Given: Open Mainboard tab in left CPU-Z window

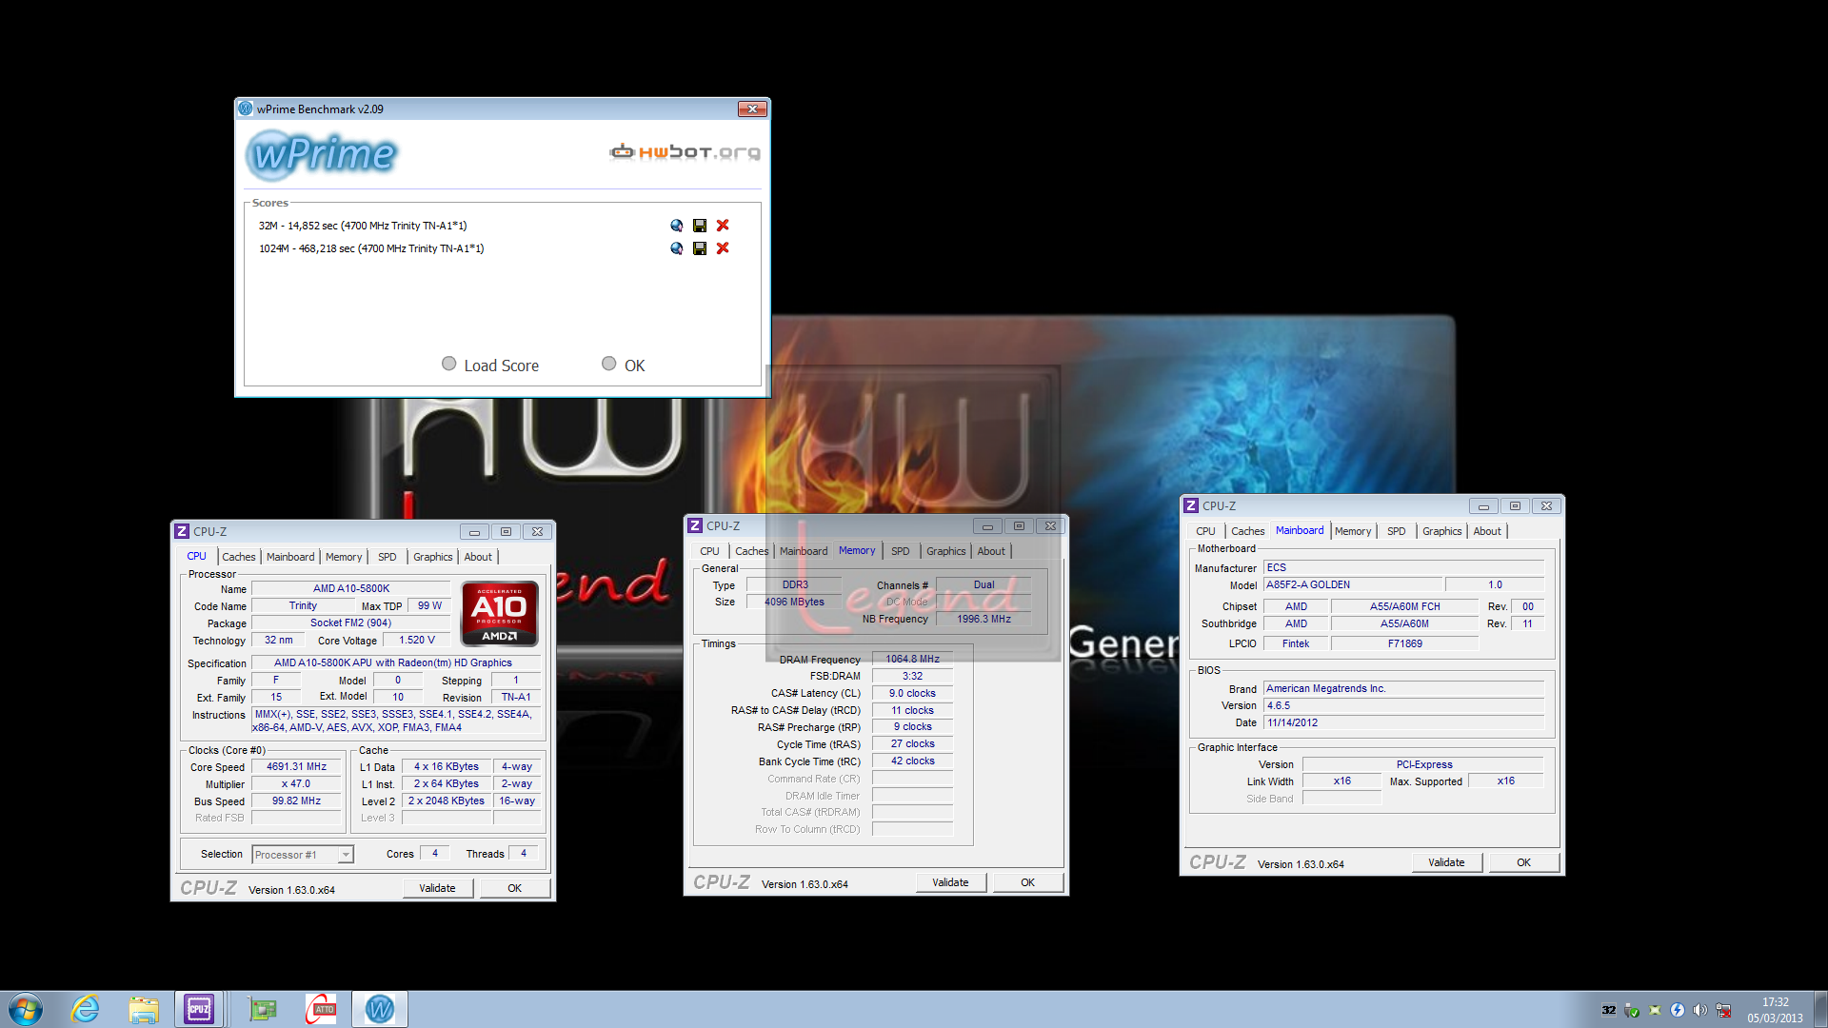Looking at the screenshot, I should point(290,557).
